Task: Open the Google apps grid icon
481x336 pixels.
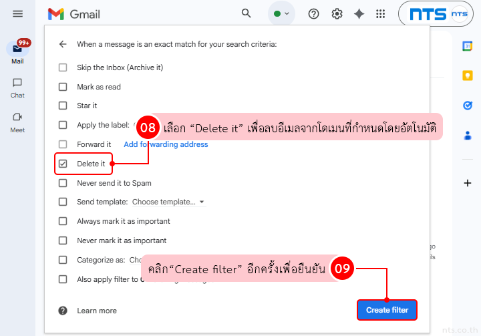Action: coord(380,14)
